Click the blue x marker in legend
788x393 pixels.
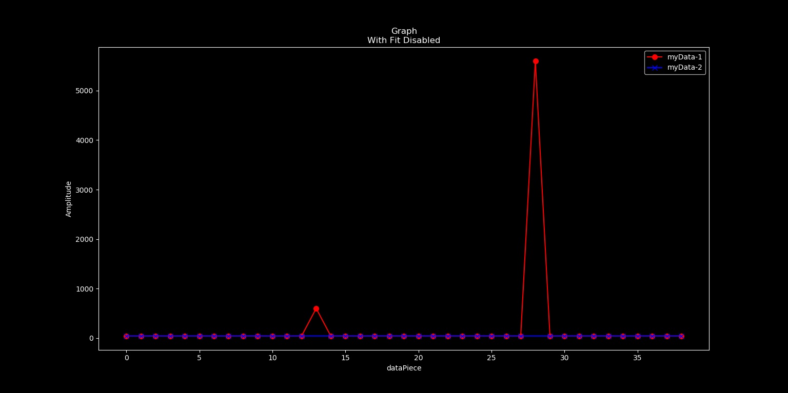point(655,68)
